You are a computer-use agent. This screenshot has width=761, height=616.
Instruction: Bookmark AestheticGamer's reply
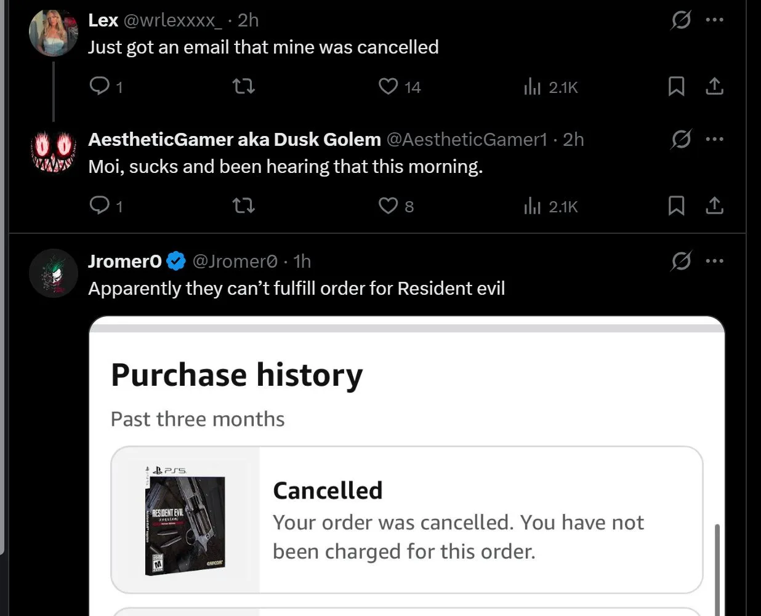pos(676,206)
